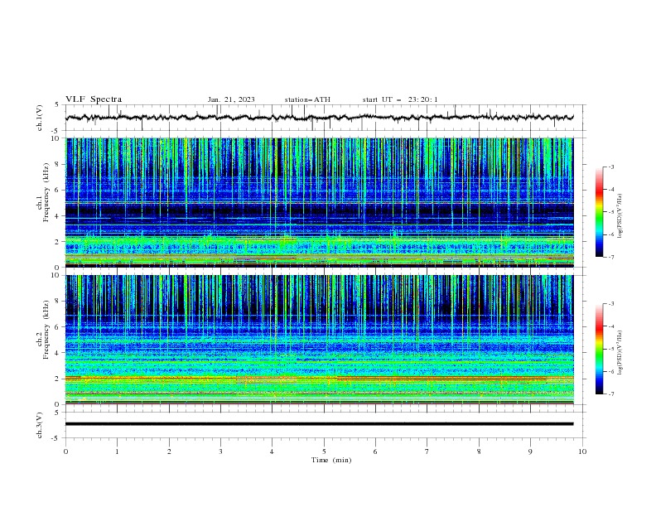Click the "Time (min)" axis label
Image resolution: width=656 pixels, height=507 pixels.
coord(331,460)
